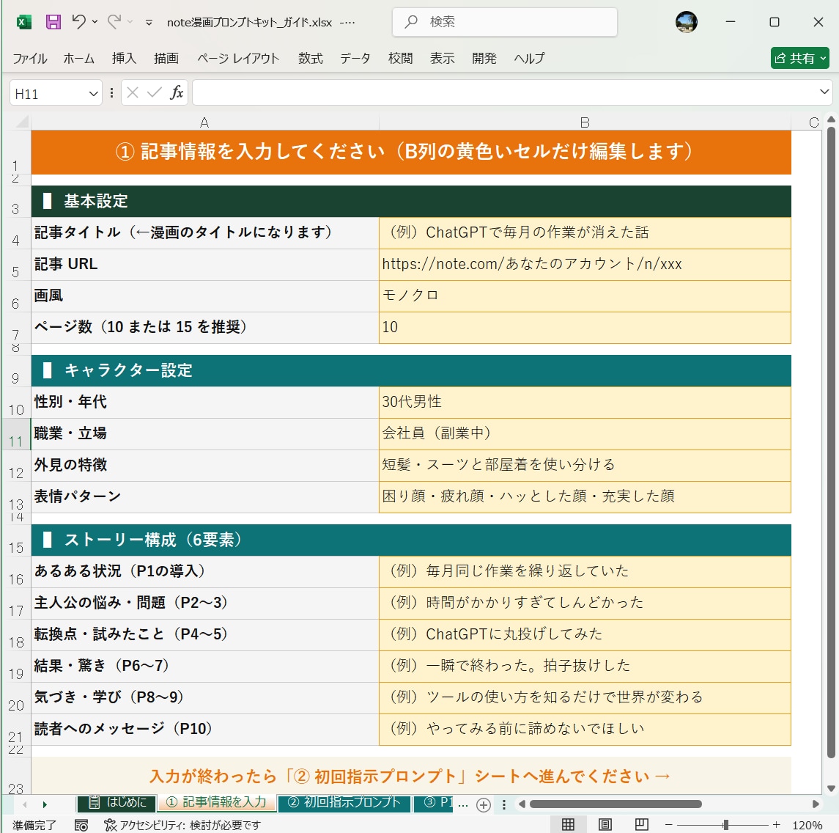Select the column A header
This screenshot has height=833, width=839.
click(x=204, y=122)
